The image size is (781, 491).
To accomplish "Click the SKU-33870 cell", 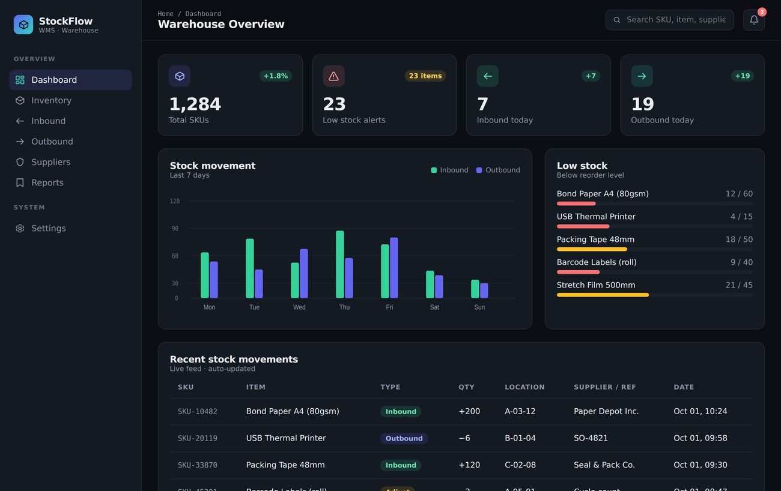I will tap(198, 465).
